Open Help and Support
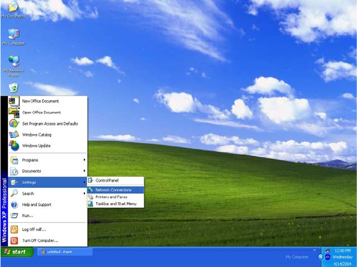357x267 pixels. tap(47, 204)
